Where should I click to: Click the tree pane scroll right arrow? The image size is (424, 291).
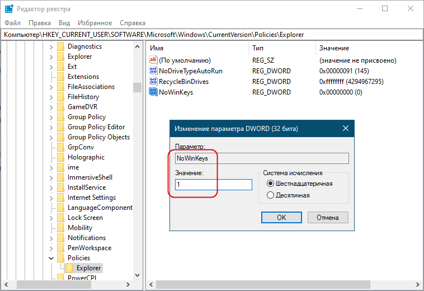[128, 284]
